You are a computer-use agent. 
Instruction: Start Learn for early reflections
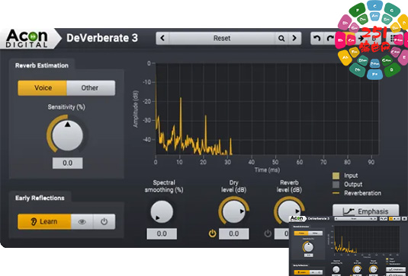[x=44, y=221]
